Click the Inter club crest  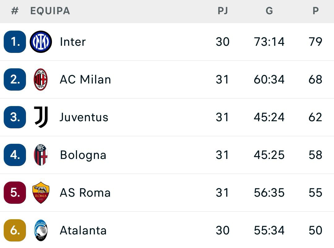click(x=41, y=41)
